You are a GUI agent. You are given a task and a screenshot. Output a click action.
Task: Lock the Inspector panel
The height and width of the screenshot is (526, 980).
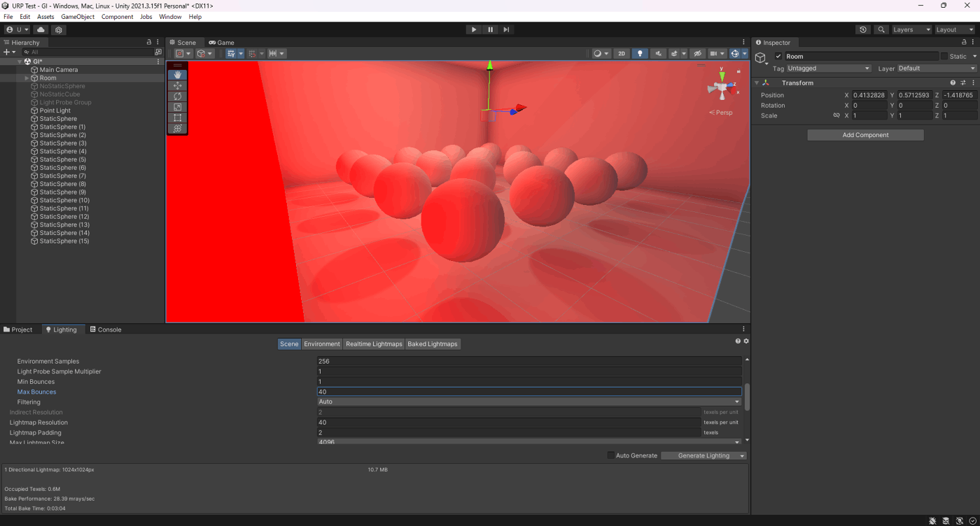(x=965, y=42)
